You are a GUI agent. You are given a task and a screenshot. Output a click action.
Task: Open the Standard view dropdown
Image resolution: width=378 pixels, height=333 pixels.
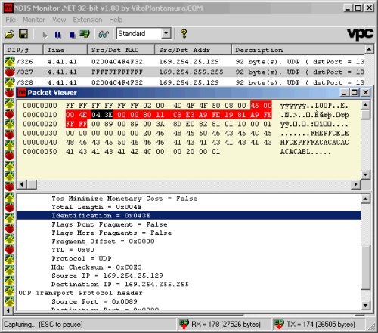pyautogui.click(x=166, y=33)
